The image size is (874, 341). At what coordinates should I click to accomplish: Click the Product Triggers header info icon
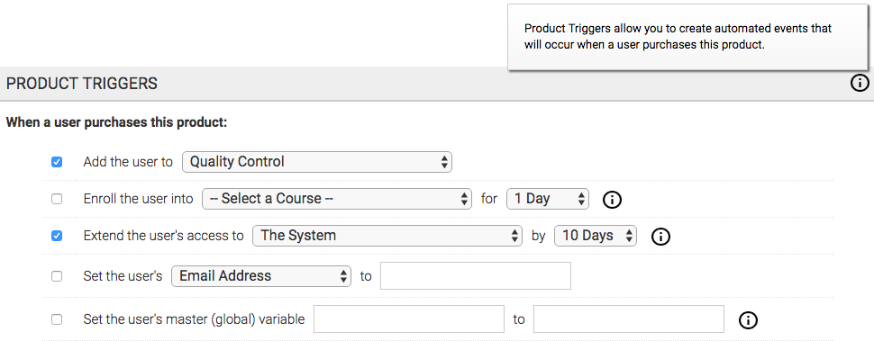[x=860, y=84]
